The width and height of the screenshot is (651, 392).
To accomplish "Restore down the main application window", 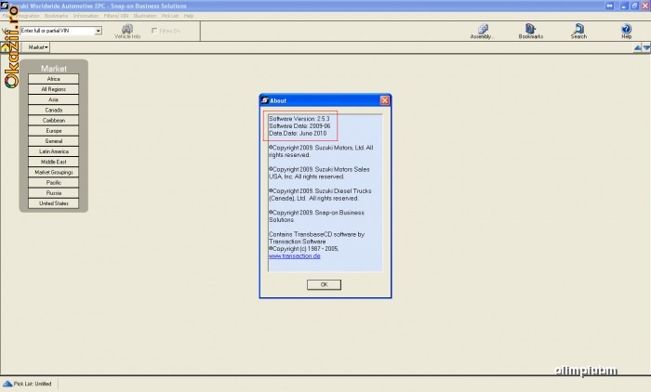I will pos(634,6).
